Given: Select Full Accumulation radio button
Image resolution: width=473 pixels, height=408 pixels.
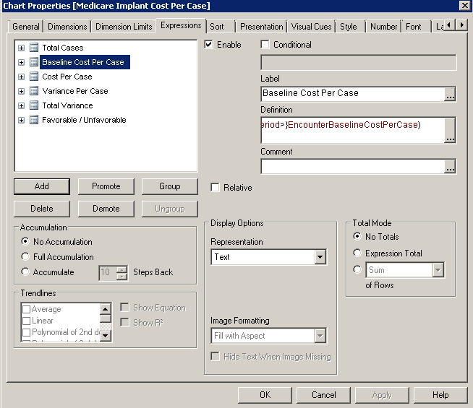Looking at the screenshot, I should (x=25, y=256).
